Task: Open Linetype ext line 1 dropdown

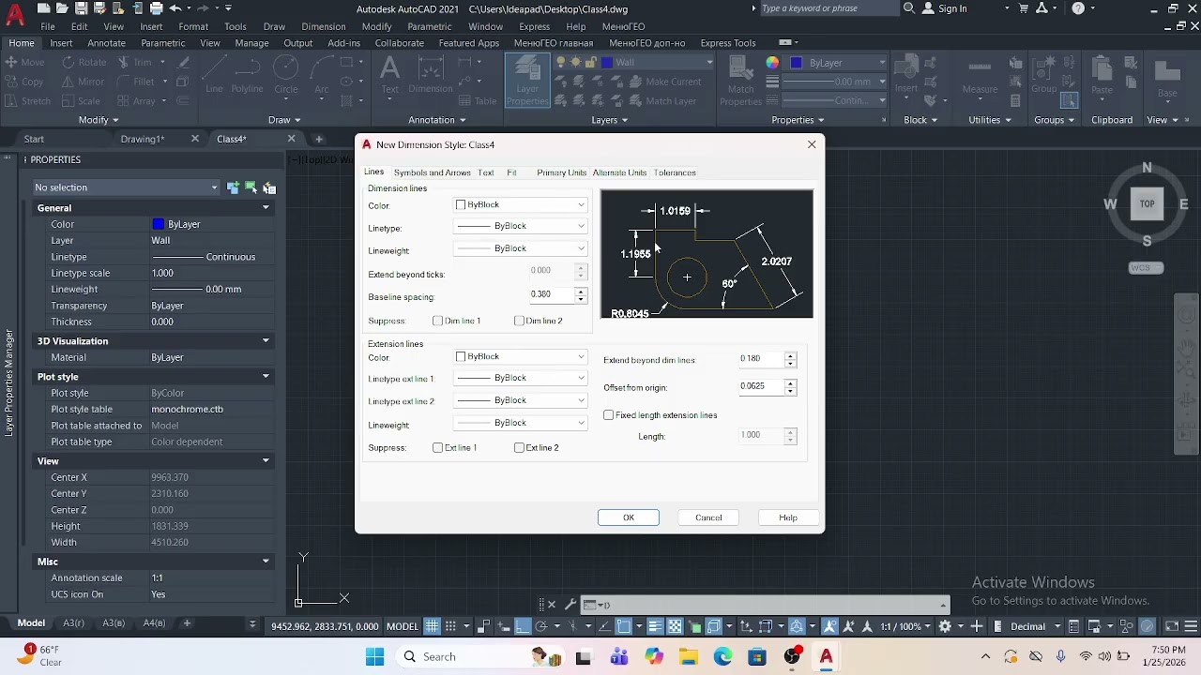Action: pos(521,378)
